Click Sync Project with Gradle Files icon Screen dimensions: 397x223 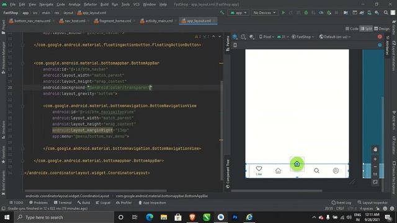point(362,12)
